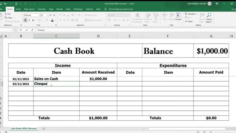Click the Ribbon Display Options icon
236x133 pixels.
(217, 4)
